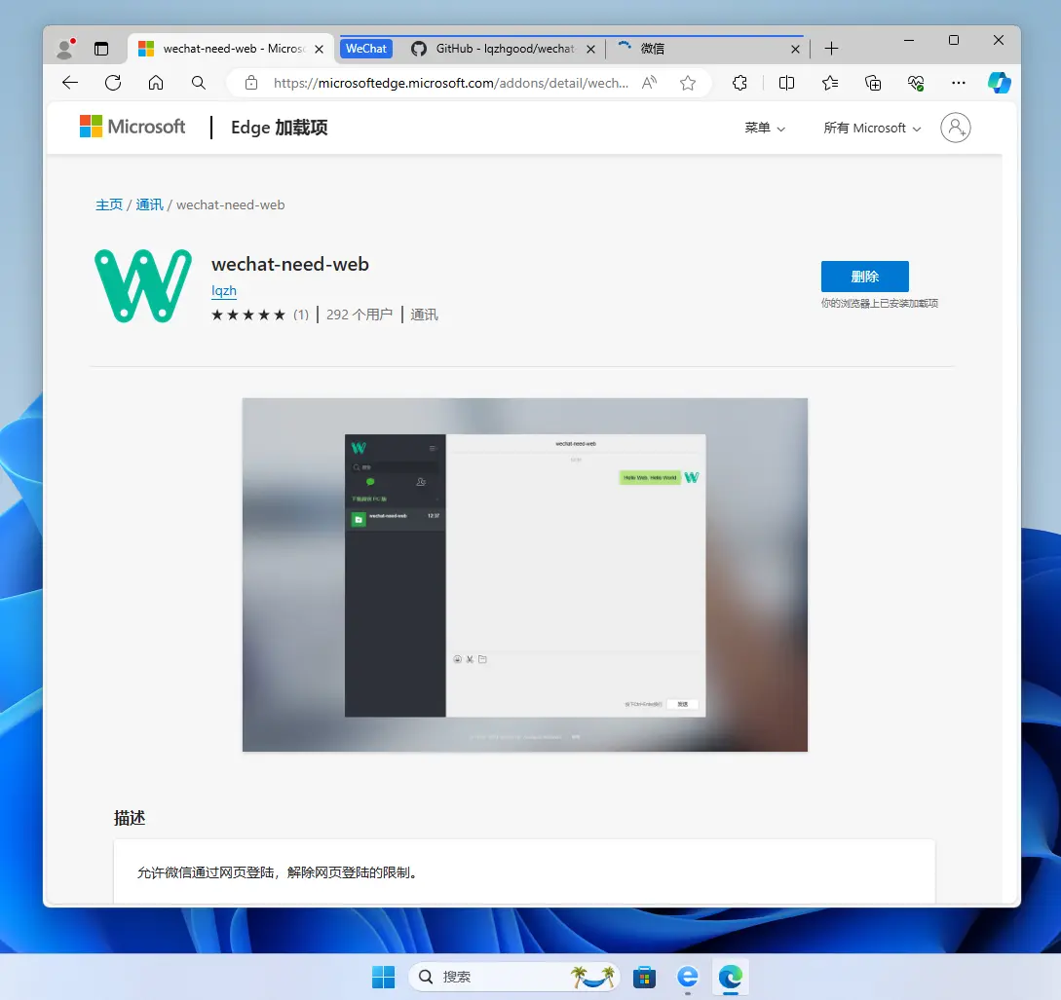Viewport: 1061px width, 1000px height.
Task: Open the tab actions menu icon
Action: point(101,49)
